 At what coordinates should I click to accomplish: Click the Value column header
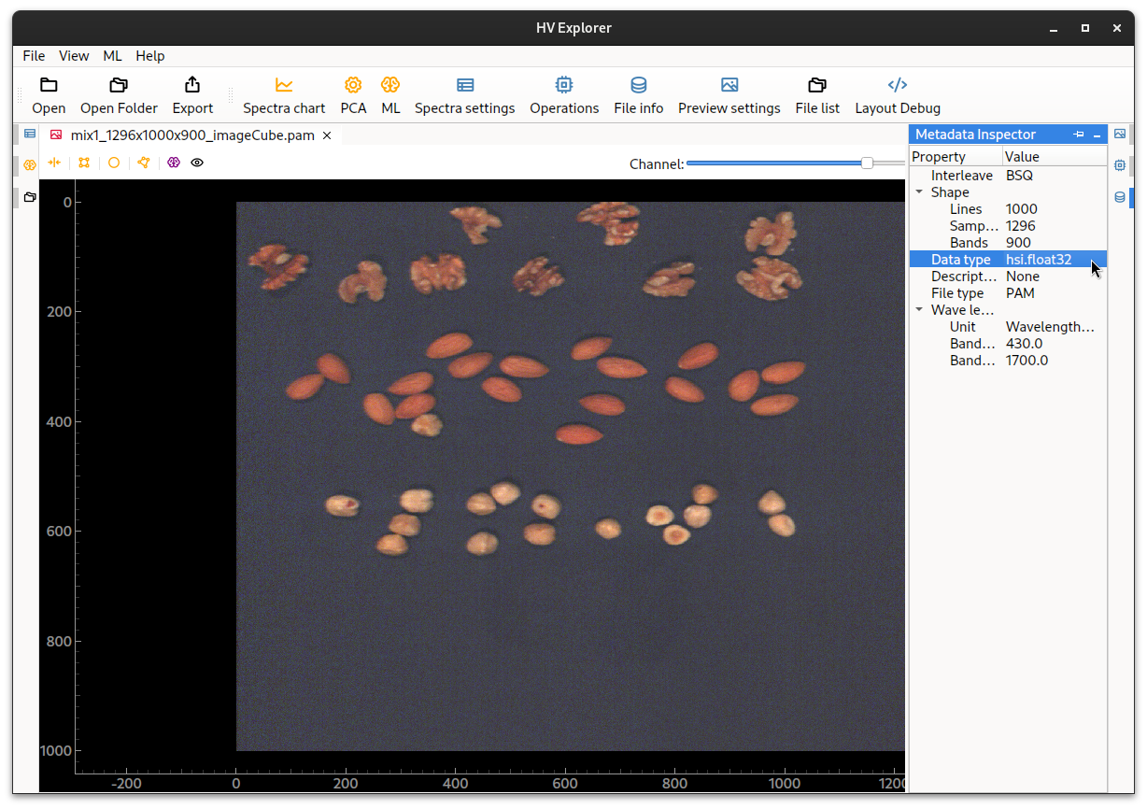(1055, 157)
